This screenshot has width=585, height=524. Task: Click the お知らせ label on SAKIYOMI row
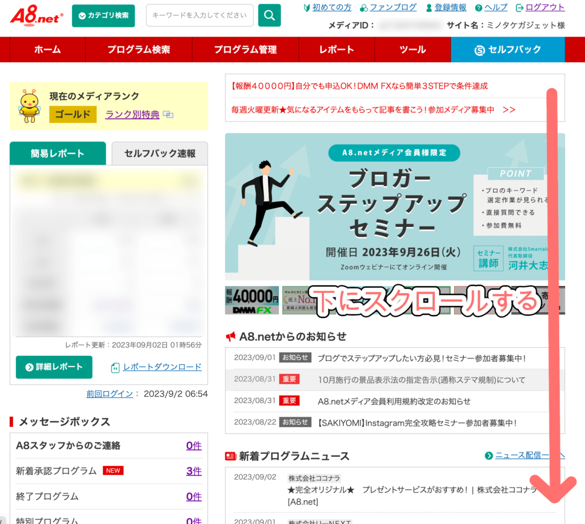(x=295, y=422)
